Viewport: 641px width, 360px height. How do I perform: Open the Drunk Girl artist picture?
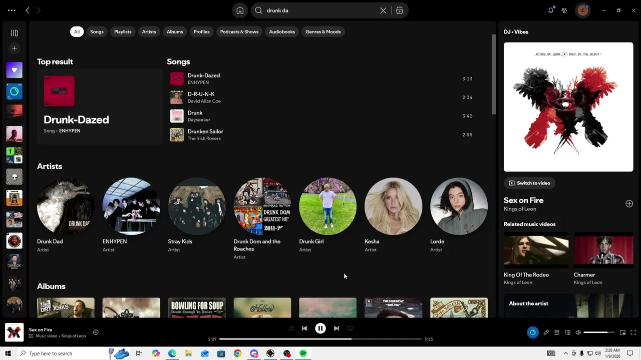coord(328,206)
